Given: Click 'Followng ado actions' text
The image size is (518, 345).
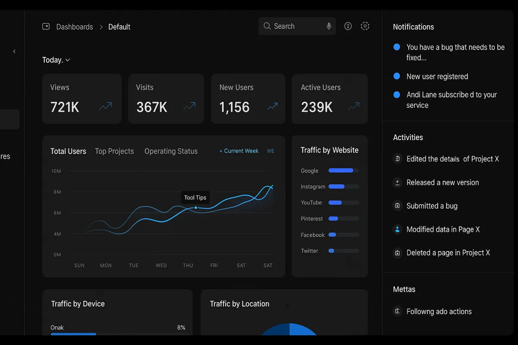Looking at the screenshot, I should click(x=439, y=311).
